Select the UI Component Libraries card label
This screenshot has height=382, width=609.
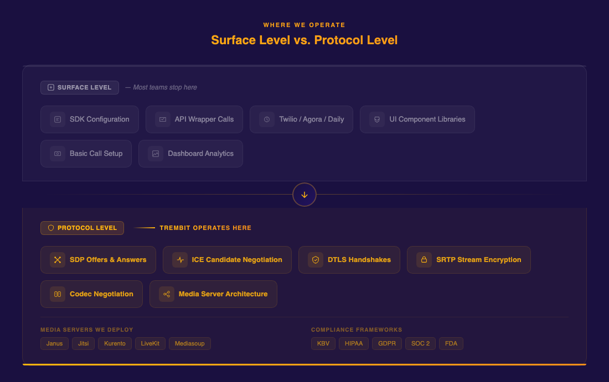[427, 119]
